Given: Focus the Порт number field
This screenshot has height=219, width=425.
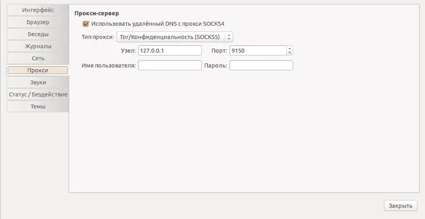Looking at the screenshot, I should (258, 51).
